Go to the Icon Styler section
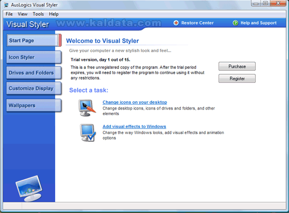 click(34, 57)
